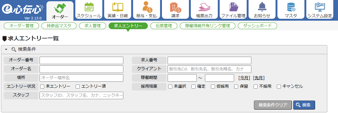
Task: Open スケジュール calendar module
Action: 89,9
